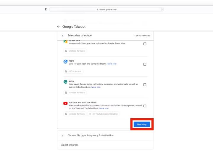Click the Google Voice app icon
Image resolution: width=213 pixels, height=160 pixels.
coord(65,82)
